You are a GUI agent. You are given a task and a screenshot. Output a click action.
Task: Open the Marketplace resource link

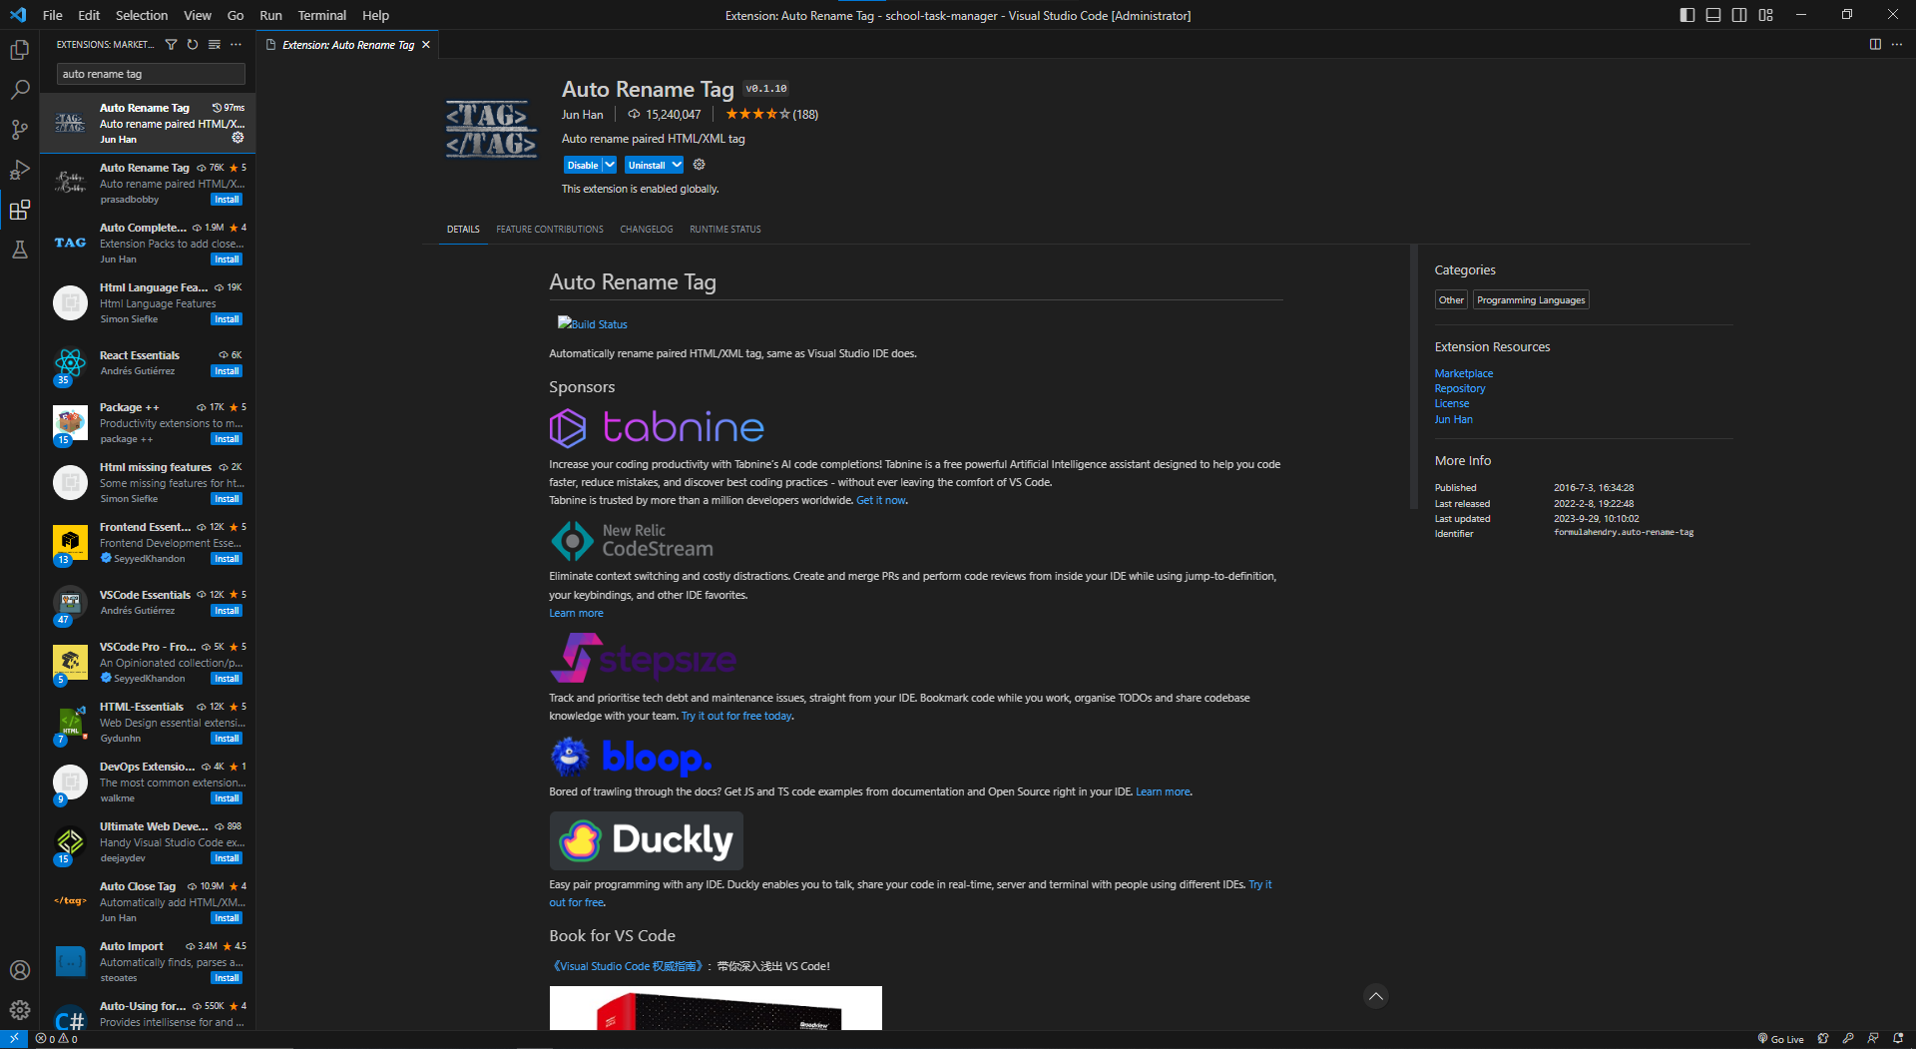(x=1464, y=373)
